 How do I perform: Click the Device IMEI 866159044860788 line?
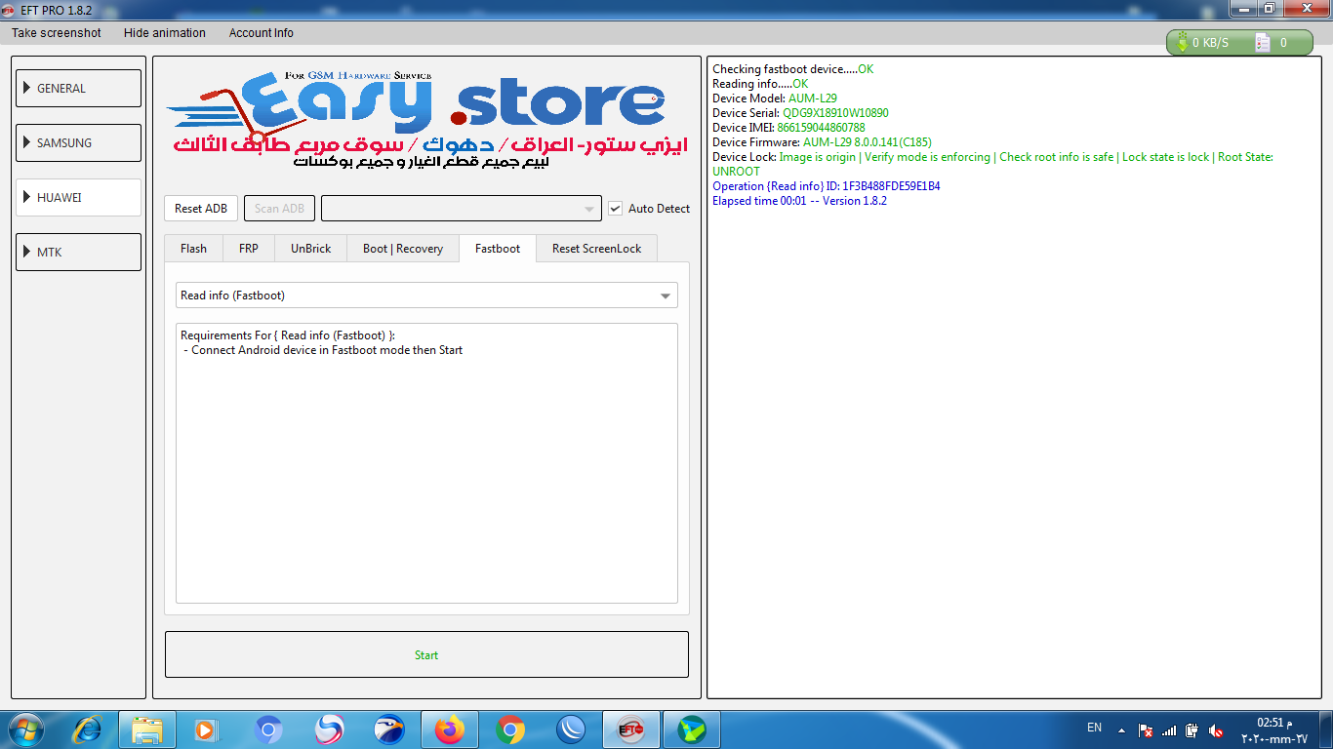pos(788,128)
